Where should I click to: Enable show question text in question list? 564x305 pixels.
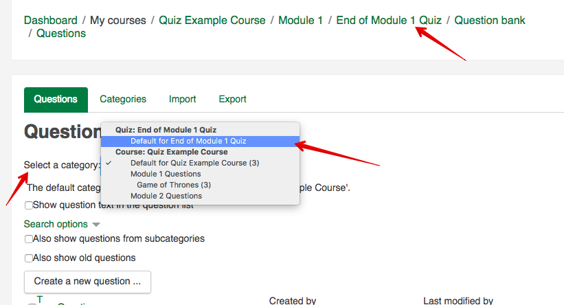click(x=28, y=205)
